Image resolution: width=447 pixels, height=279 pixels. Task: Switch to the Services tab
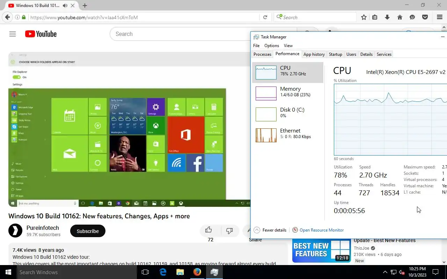coord(384,54)
